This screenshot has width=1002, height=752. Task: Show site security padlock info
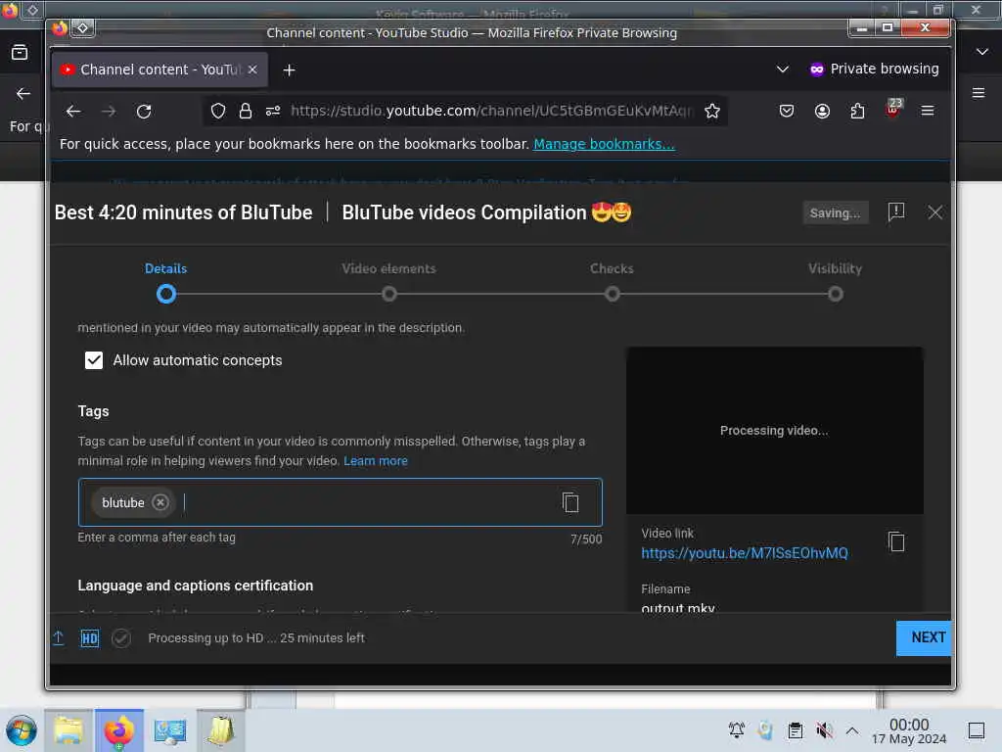coord(246,112)
